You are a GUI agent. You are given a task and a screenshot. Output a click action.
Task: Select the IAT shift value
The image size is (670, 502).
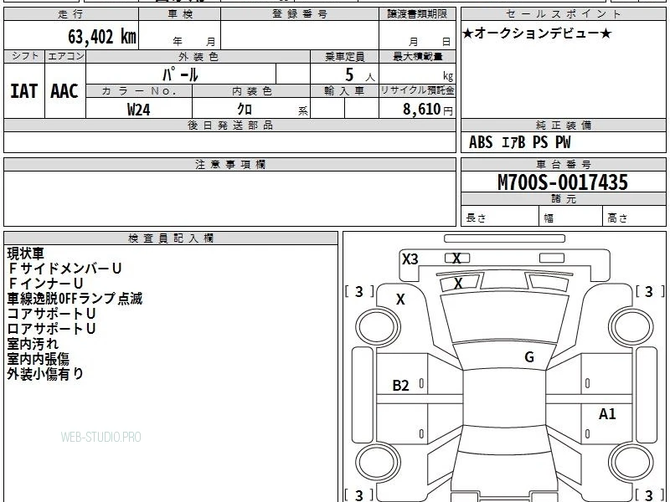pyautogui.click(x=24, y=91)
